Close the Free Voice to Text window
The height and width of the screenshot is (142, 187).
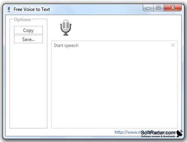[x=172, y=8]
